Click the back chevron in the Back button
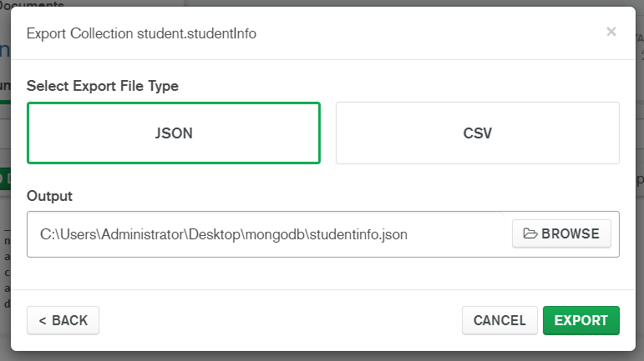The width and height of the screenshot is (644, 361). [x=41, y=320]
